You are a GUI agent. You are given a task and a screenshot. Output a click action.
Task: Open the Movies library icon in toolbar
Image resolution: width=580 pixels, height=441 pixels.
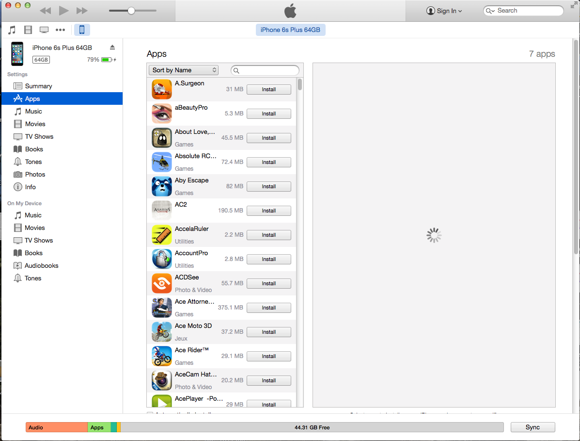pyautogui.click(x=28, y=30)
